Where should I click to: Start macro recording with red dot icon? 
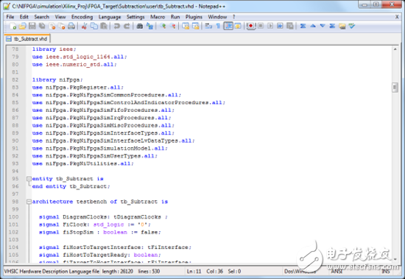coord(250,26)
